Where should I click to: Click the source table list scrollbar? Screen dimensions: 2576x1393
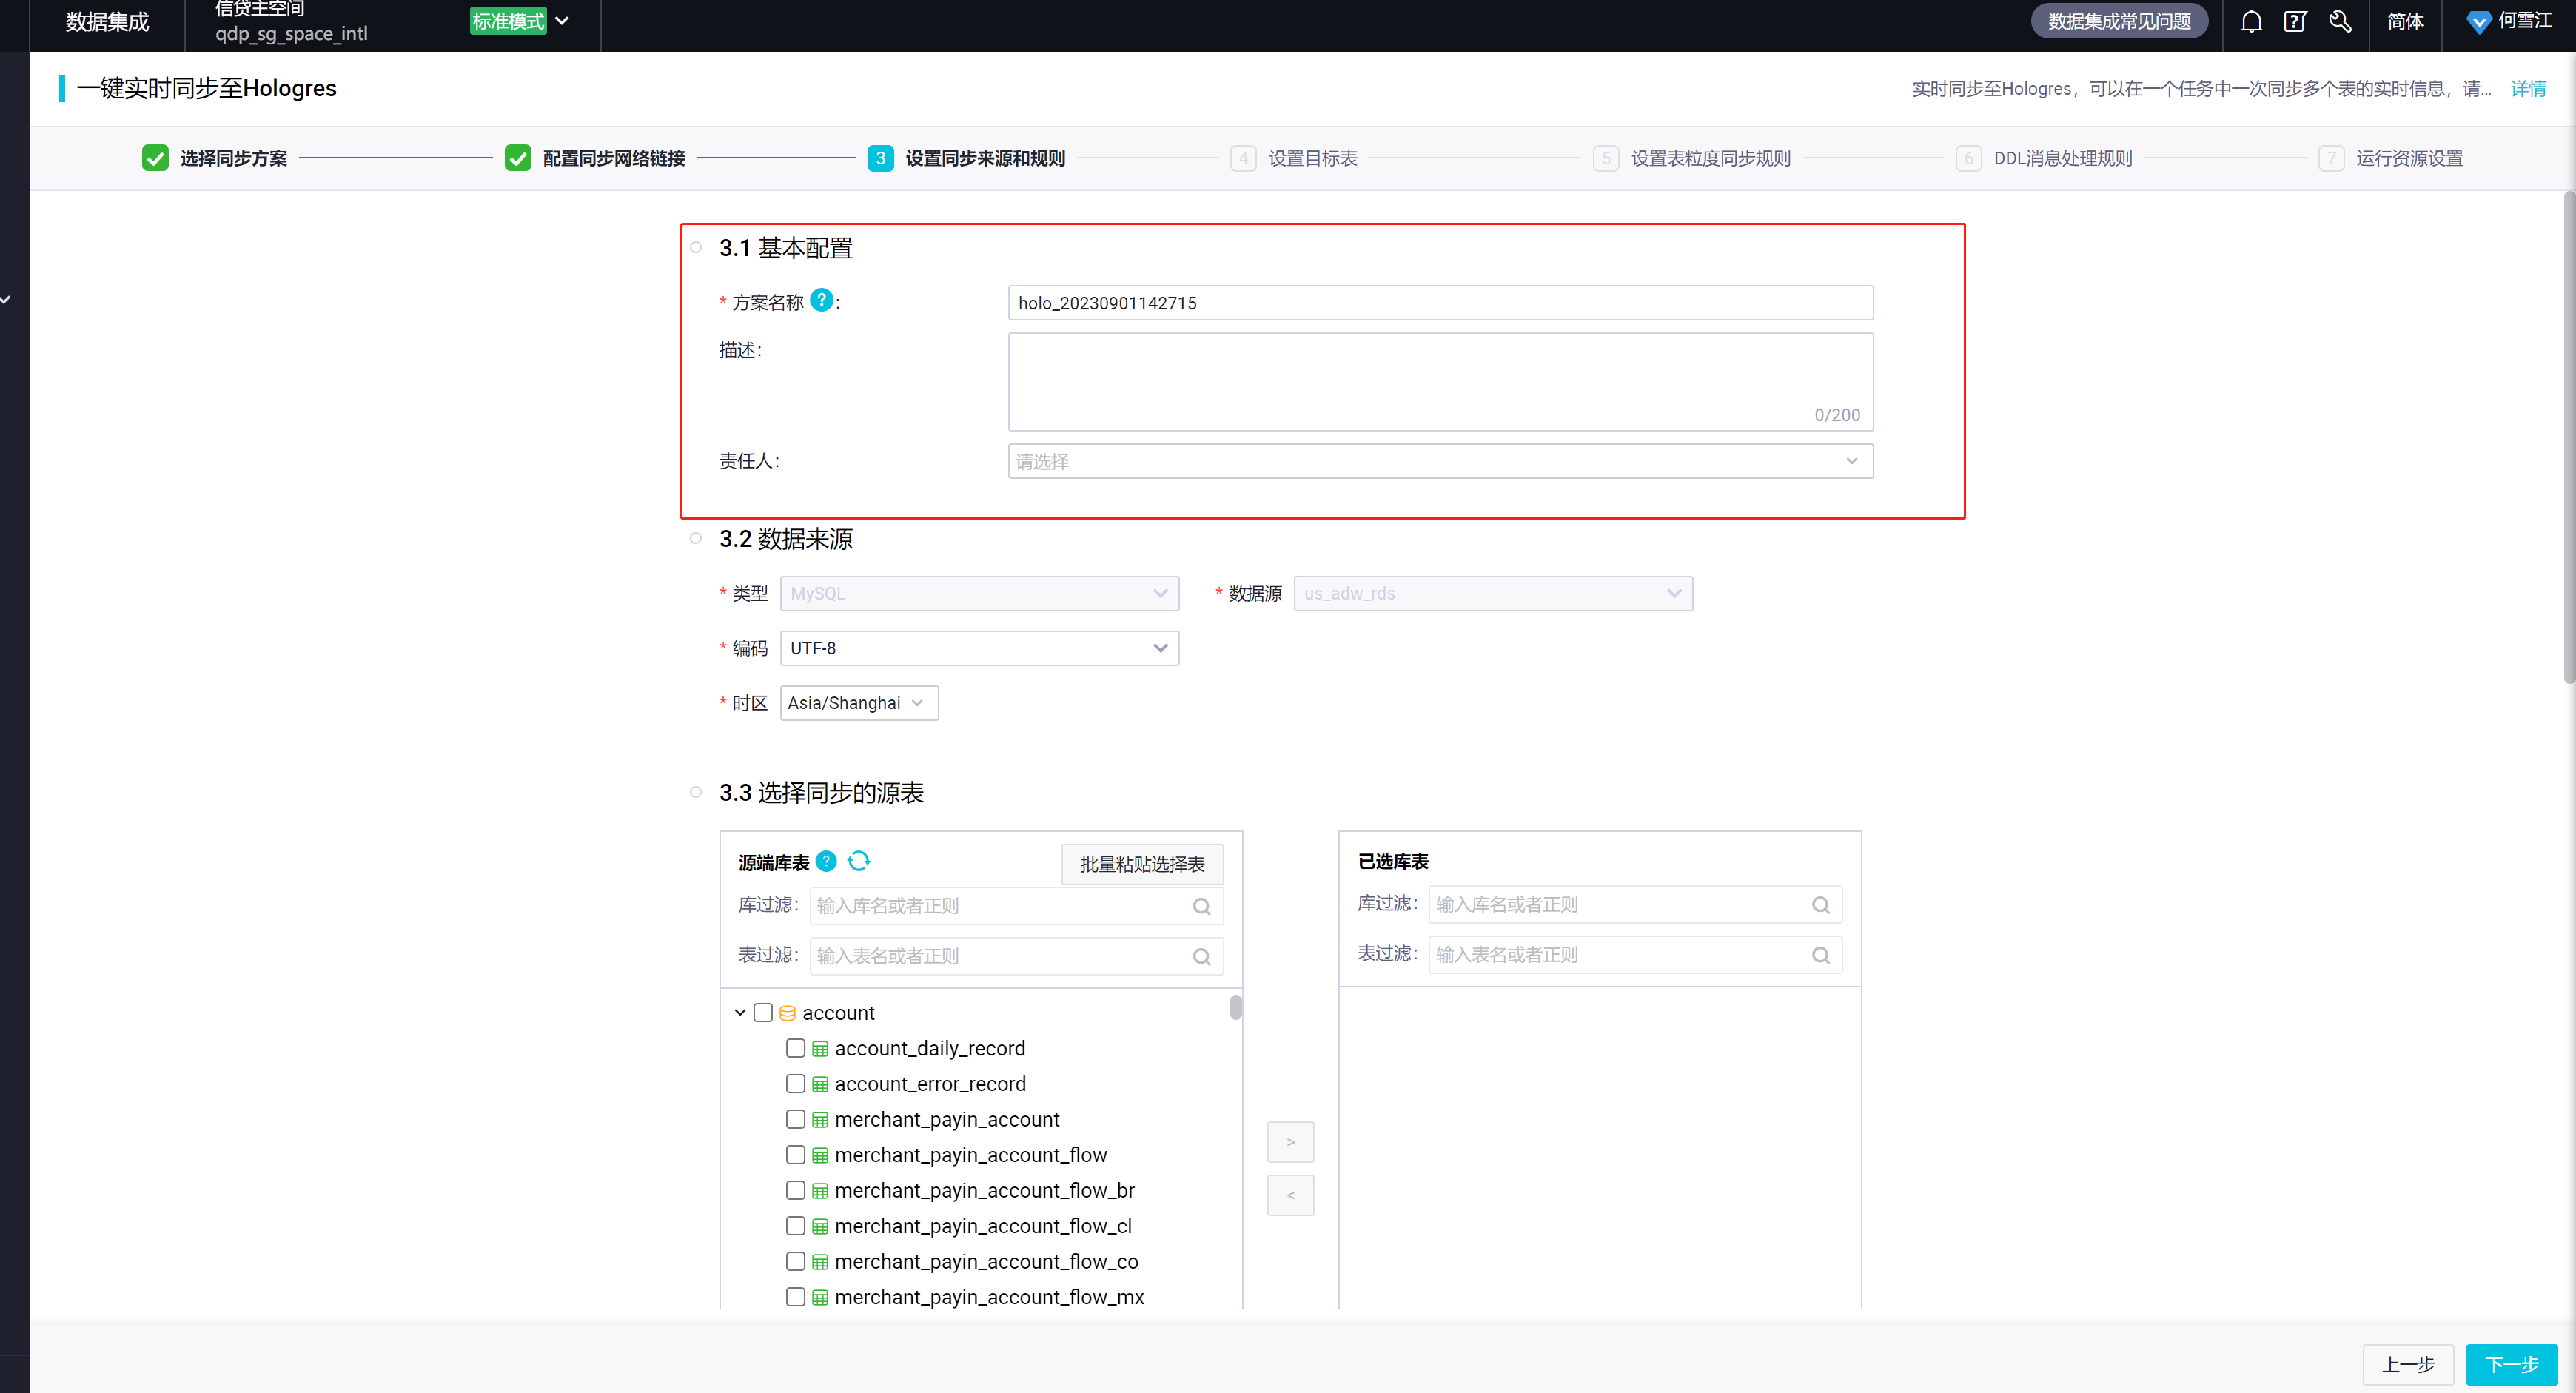pos(1235,1008)
